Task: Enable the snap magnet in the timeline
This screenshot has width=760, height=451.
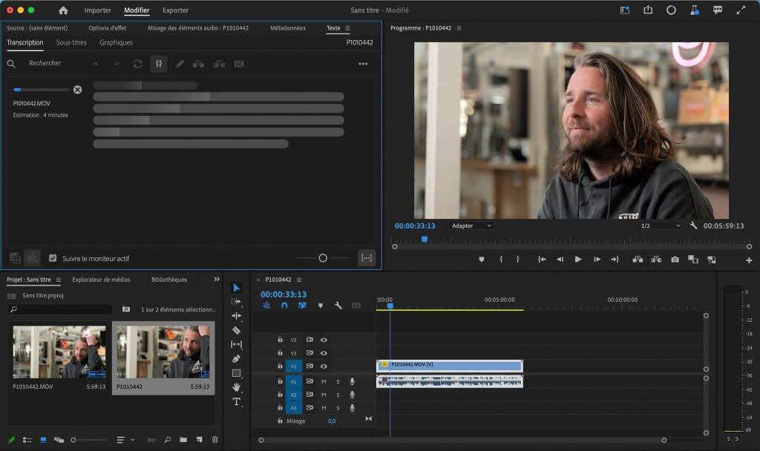Action: (x=284, y=305)
